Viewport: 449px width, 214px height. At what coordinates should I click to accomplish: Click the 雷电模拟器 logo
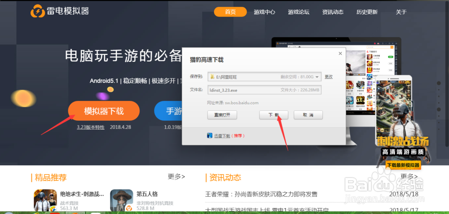pyautogui.click(x=60, y=12)
